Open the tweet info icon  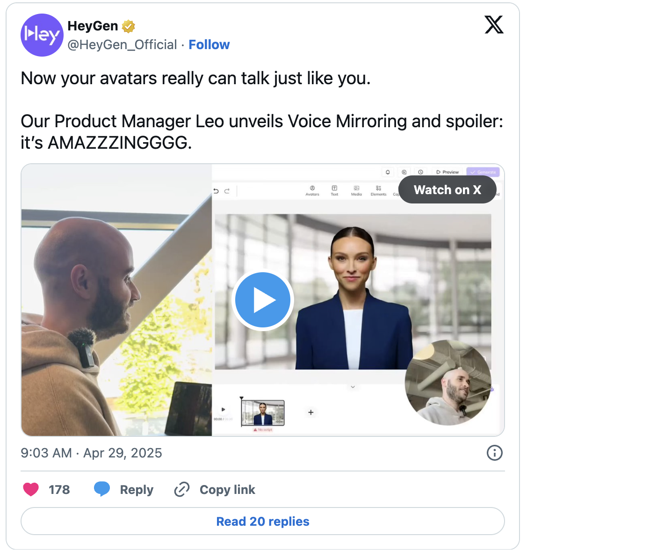point(495,453)
